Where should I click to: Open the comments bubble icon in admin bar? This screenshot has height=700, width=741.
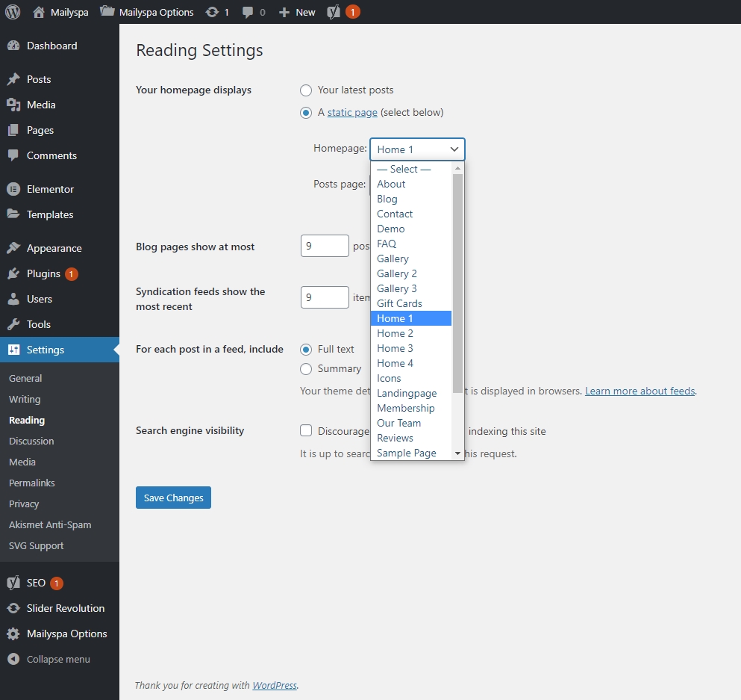point(248,12)
